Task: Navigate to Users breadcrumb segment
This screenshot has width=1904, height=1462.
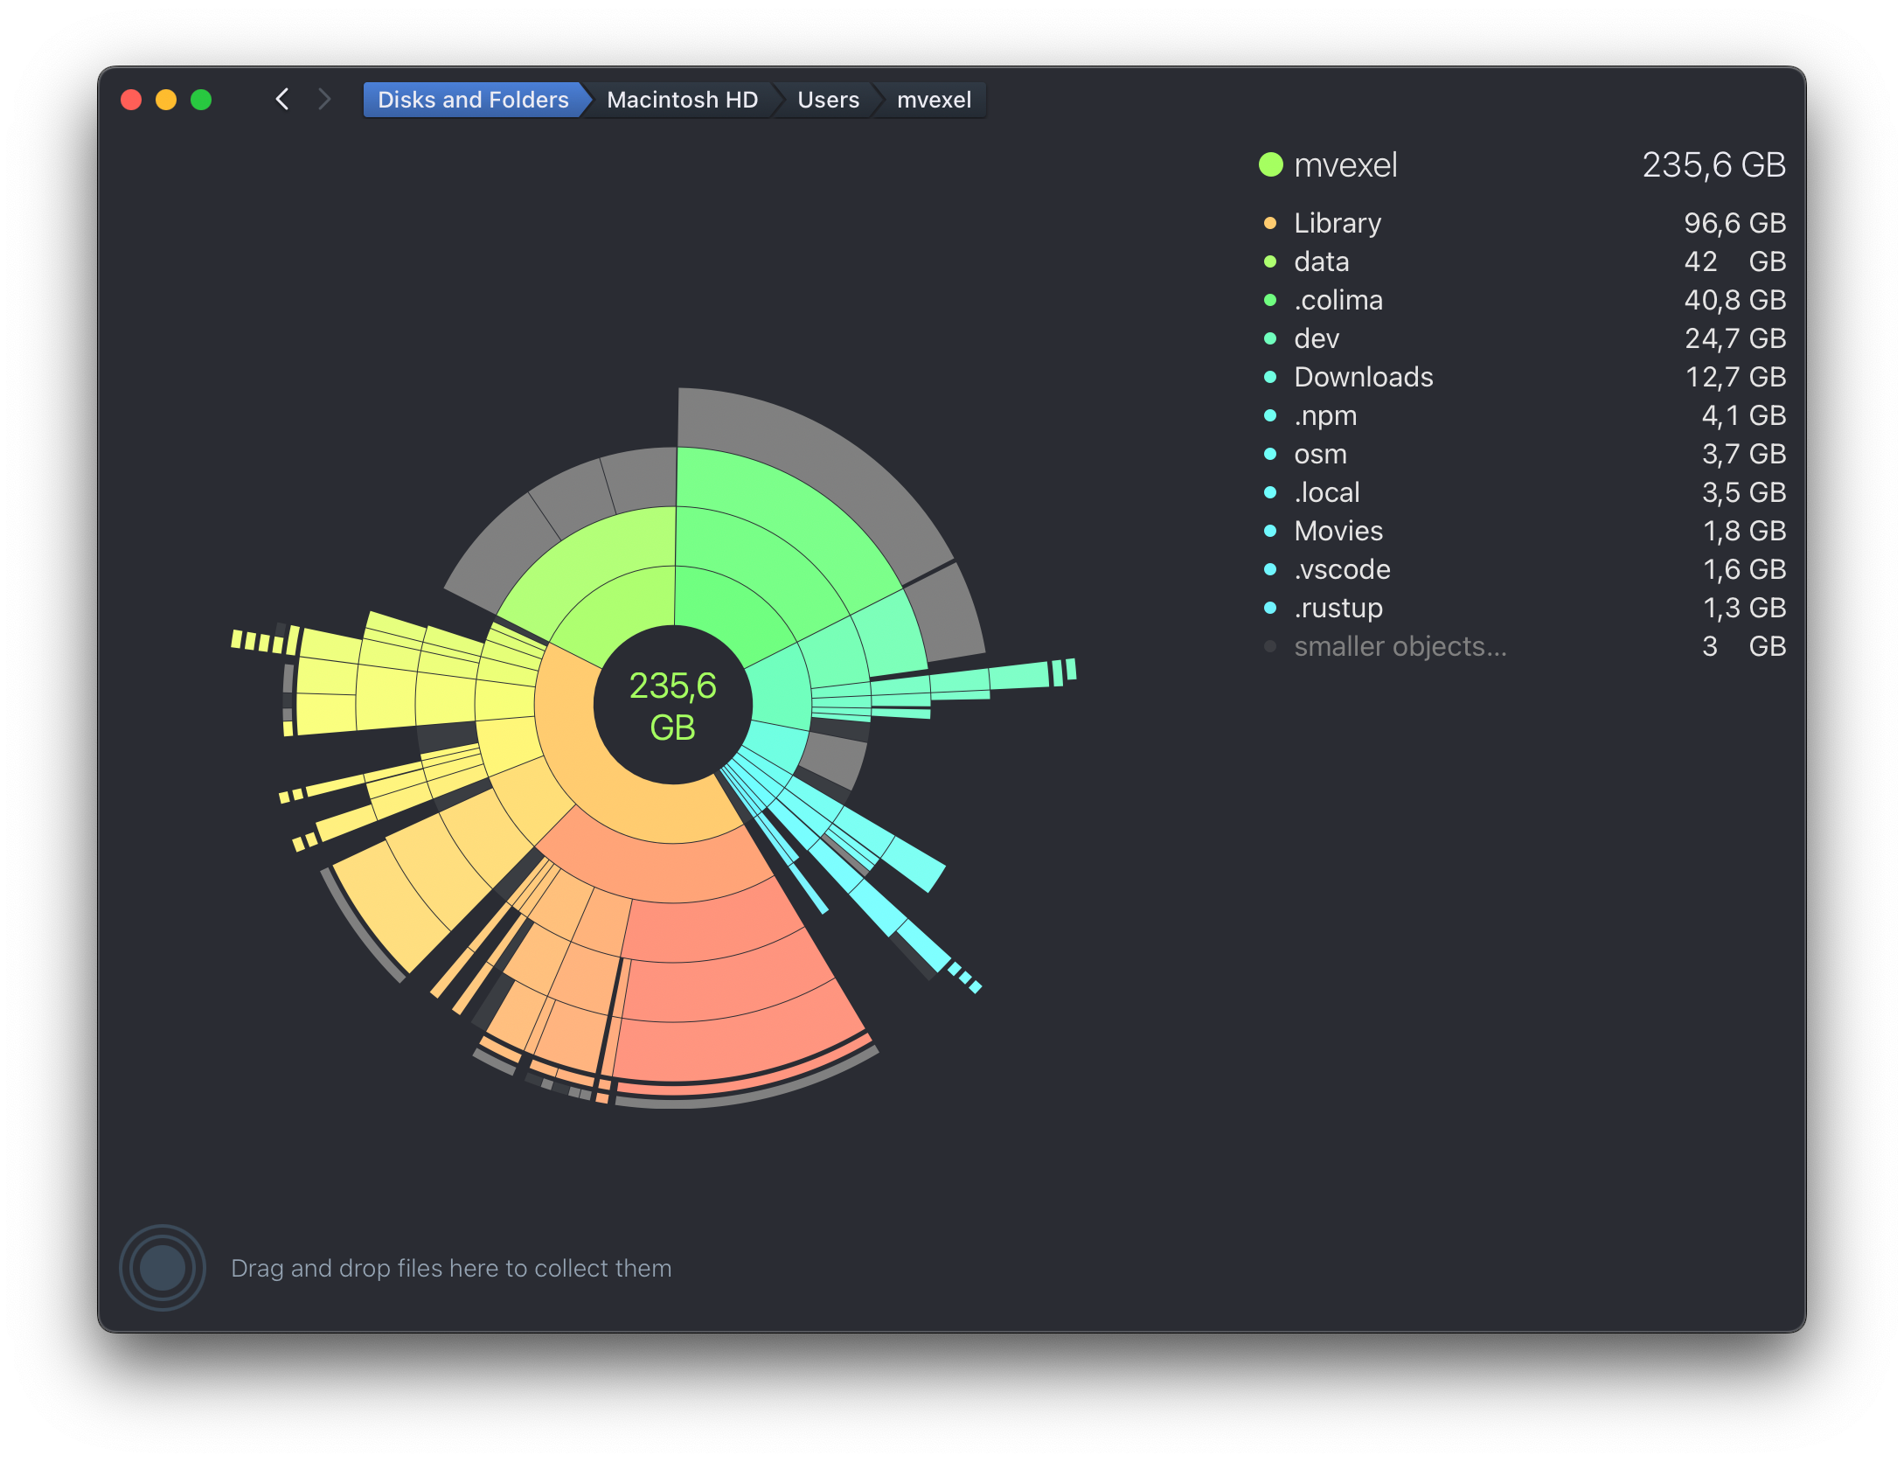Action: 828,100
